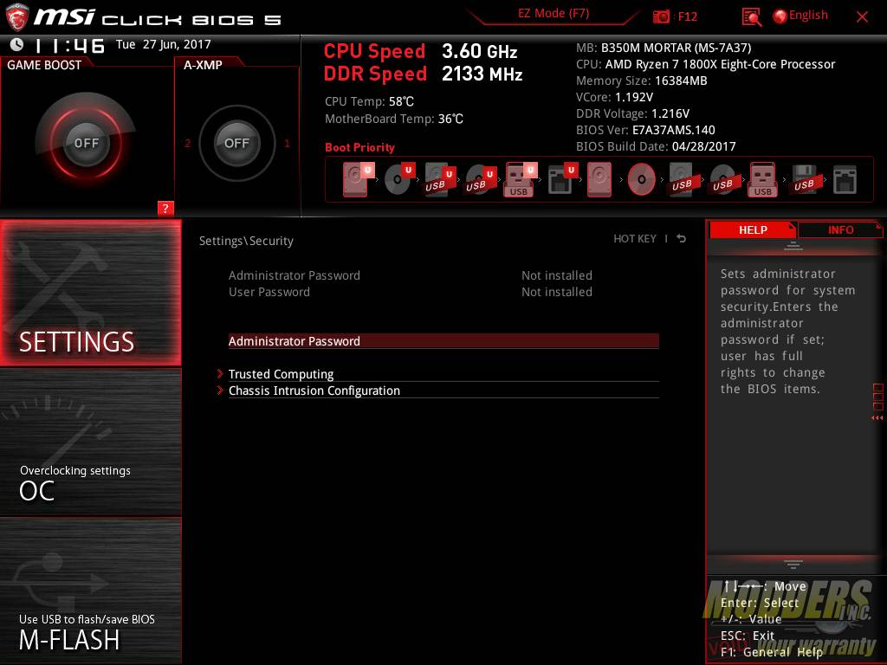Image resolution: width=887 pixels, height=665 pixels.
Task: Click the MSI dragon shield logo
Action: [x=16, y=16]
